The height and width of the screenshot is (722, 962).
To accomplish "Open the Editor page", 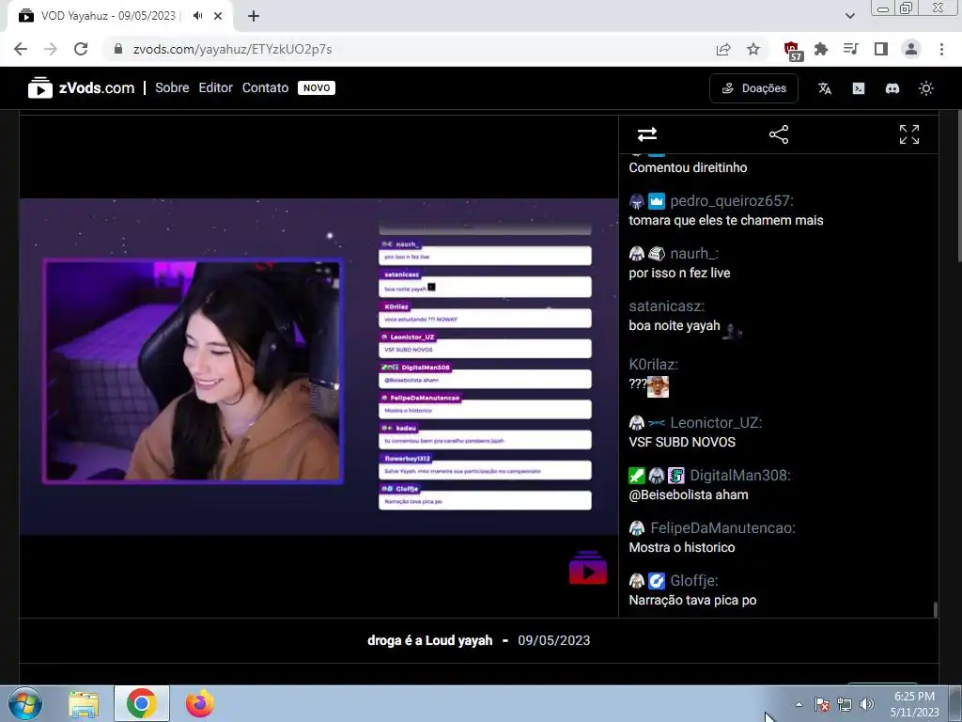I will coord(215,87).
